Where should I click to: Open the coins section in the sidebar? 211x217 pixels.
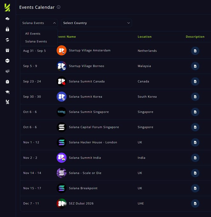7,19
